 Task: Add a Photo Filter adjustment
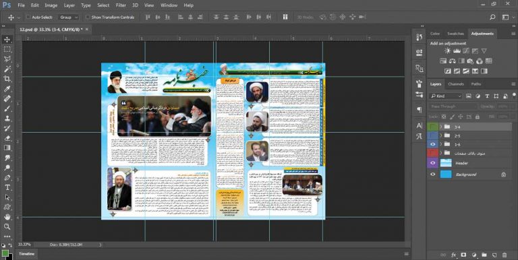click(x=470, y=61)
